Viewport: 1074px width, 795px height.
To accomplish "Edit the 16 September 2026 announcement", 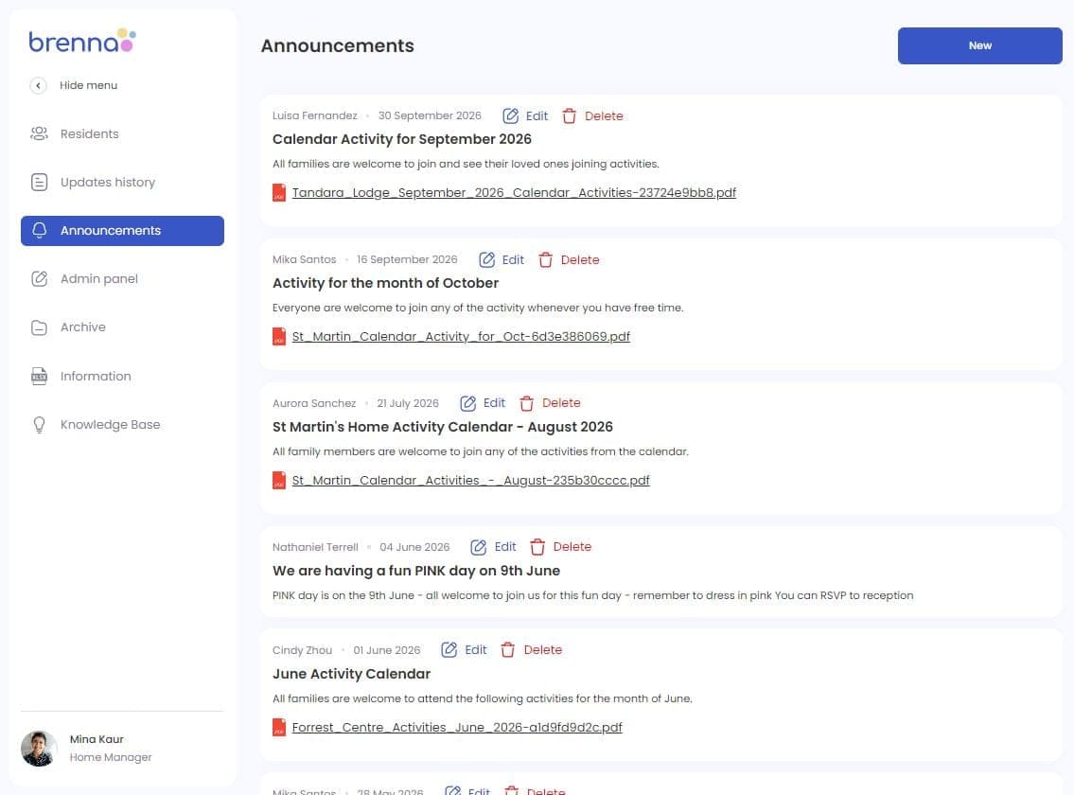I will tap(502, 259).
